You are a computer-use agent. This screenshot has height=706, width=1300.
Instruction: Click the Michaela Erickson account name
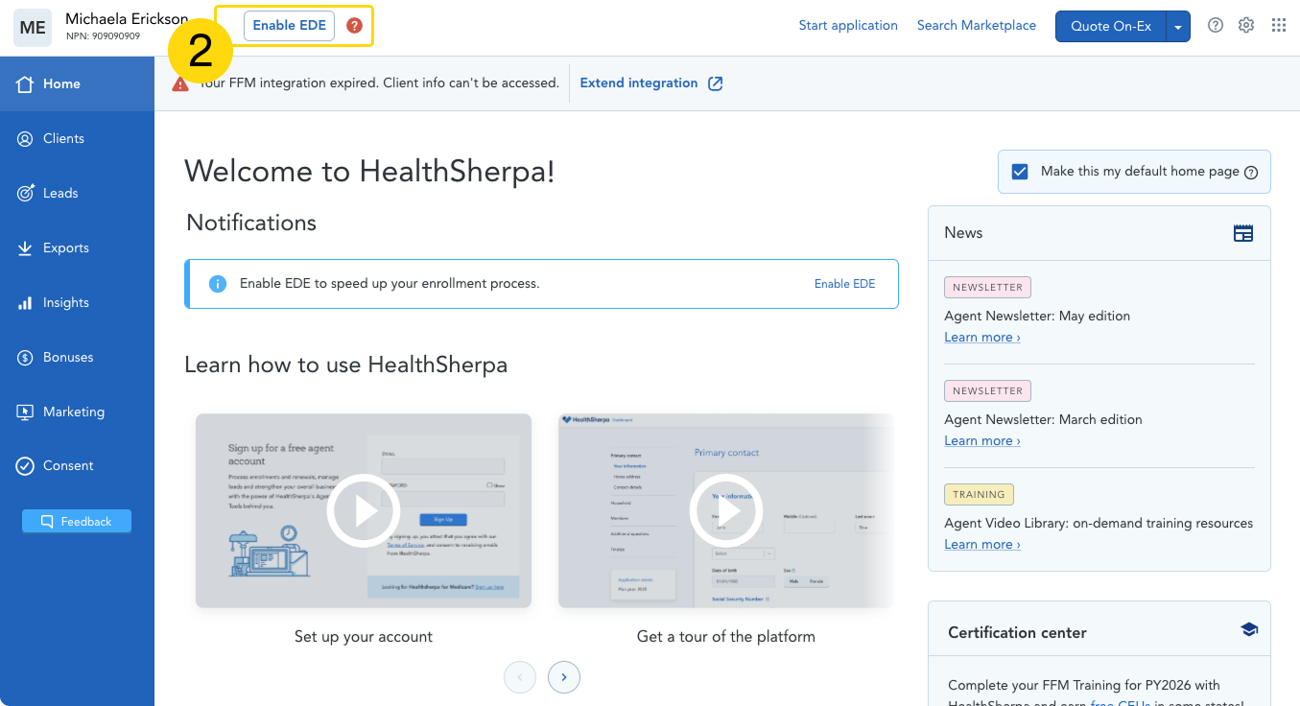[127, 19]
